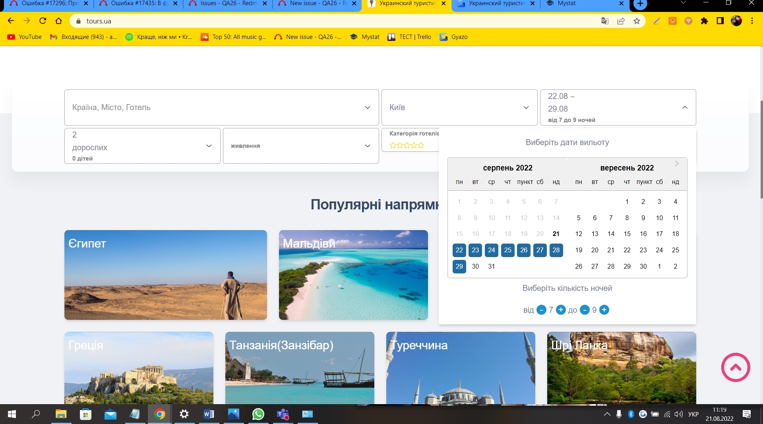Open Windows taskbar search
The image size is (763, 424).
click(x=36, y=414)
